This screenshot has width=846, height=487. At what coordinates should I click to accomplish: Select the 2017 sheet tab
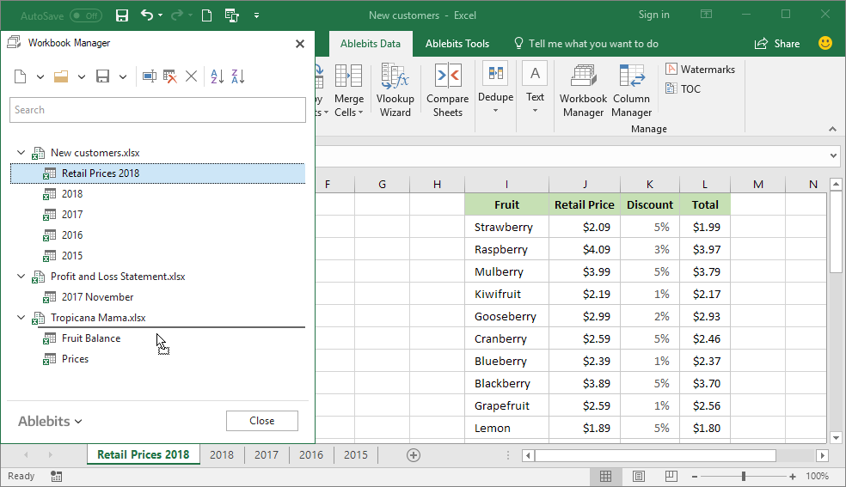point(266,455)
